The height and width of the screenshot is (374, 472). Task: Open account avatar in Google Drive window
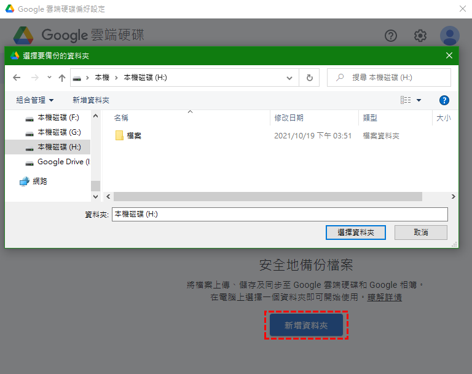[x=450, y=36]
